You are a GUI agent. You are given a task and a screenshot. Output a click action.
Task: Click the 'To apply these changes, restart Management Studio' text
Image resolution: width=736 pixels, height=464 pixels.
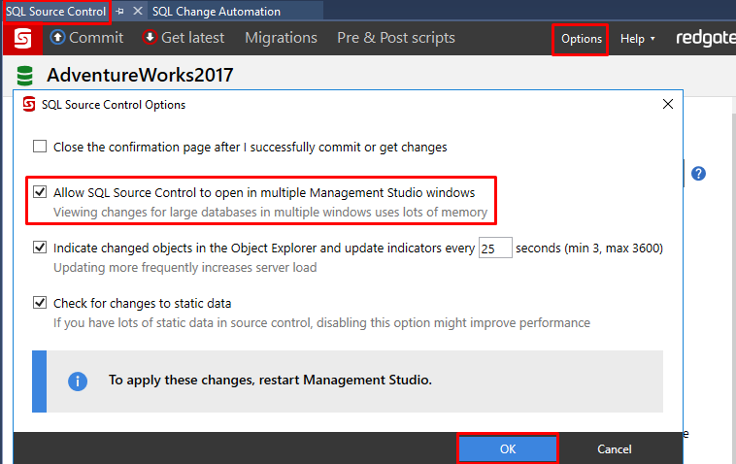(270, 380)
